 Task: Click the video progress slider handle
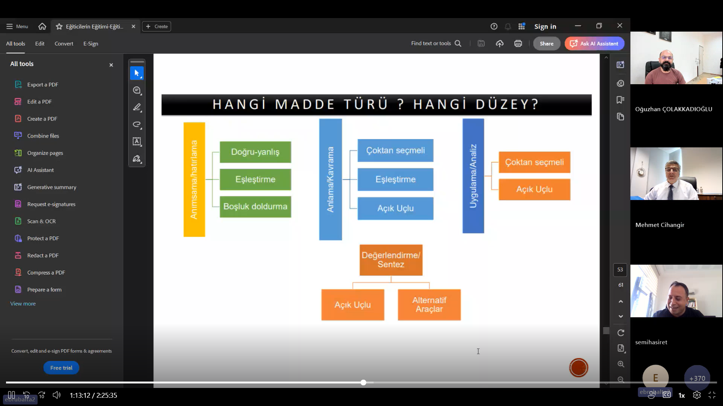363,383
